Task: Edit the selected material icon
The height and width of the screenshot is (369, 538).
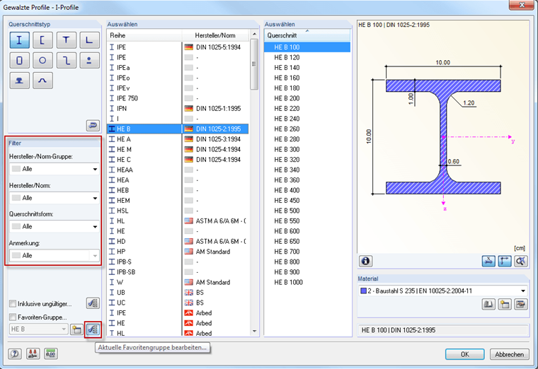Action: tap(521, 304)
